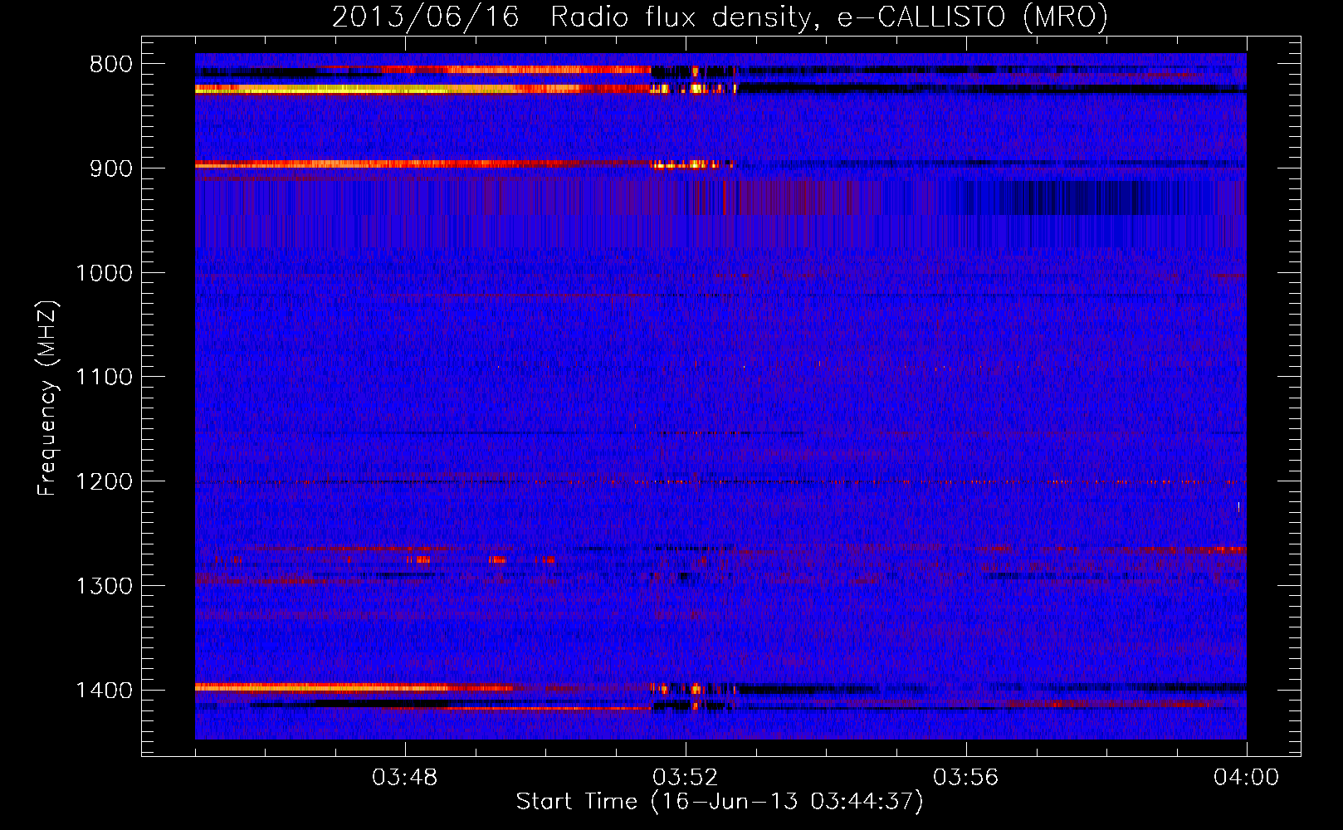Image resolution: width=1343 pixels, height=830 pixels.
Task: Click the 'Frequency (MHZ)' y-axis title
Action: click(48, 398)
